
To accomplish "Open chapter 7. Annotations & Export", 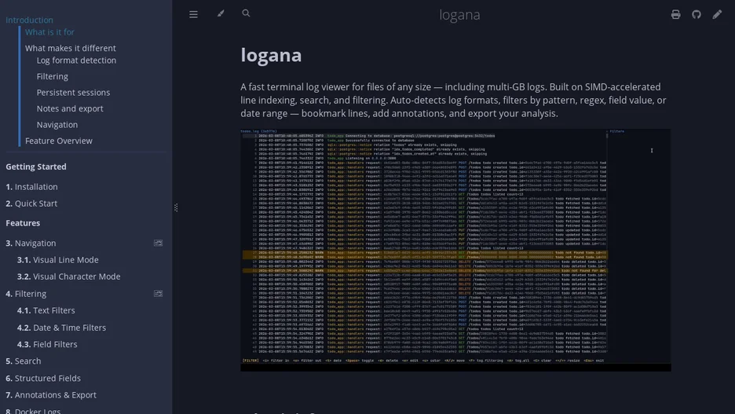I will click(50, 395).
